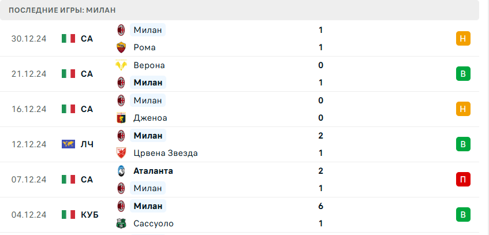The width and height of the screenshot is (489, 235).
Task: Click Italian flag beside 30.12.24 match
Action: [69, 39]
